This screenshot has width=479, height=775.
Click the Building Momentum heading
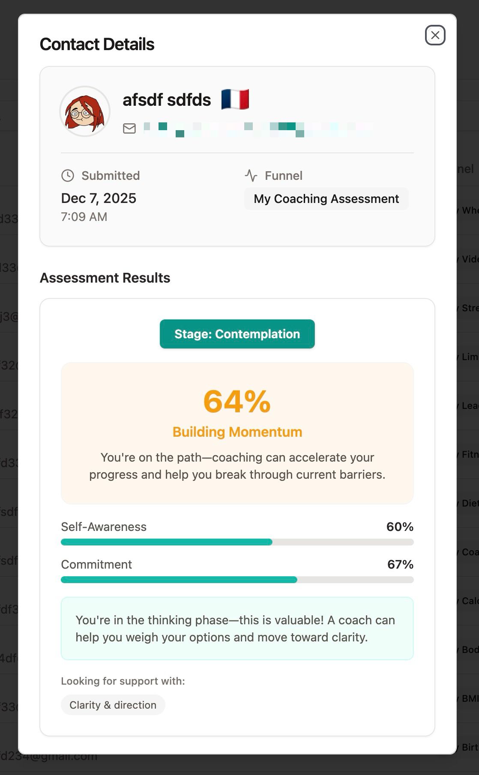tap(237, 432)
